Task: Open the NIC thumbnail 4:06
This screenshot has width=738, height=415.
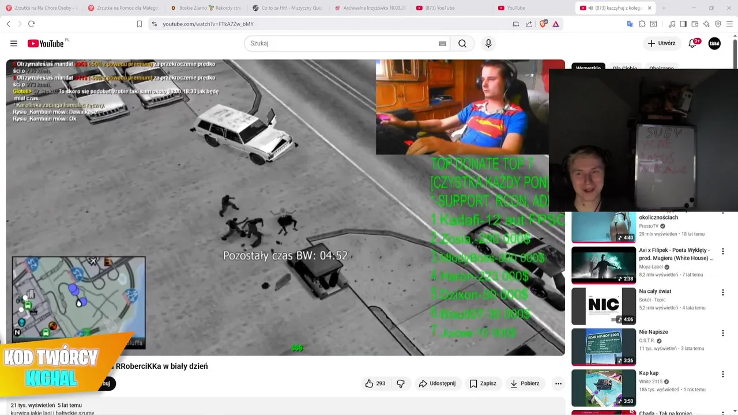Action: pyautogui.click(x=604, y=306)
